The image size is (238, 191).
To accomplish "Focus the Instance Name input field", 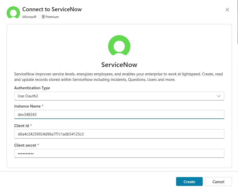I will point(119,114).
